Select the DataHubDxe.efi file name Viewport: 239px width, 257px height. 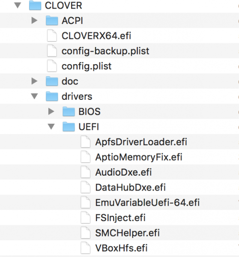(131, 188)
